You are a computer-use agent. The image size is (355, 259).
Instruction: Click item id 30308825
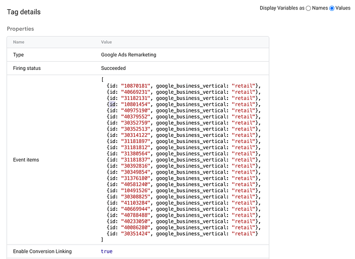point(136,197)
